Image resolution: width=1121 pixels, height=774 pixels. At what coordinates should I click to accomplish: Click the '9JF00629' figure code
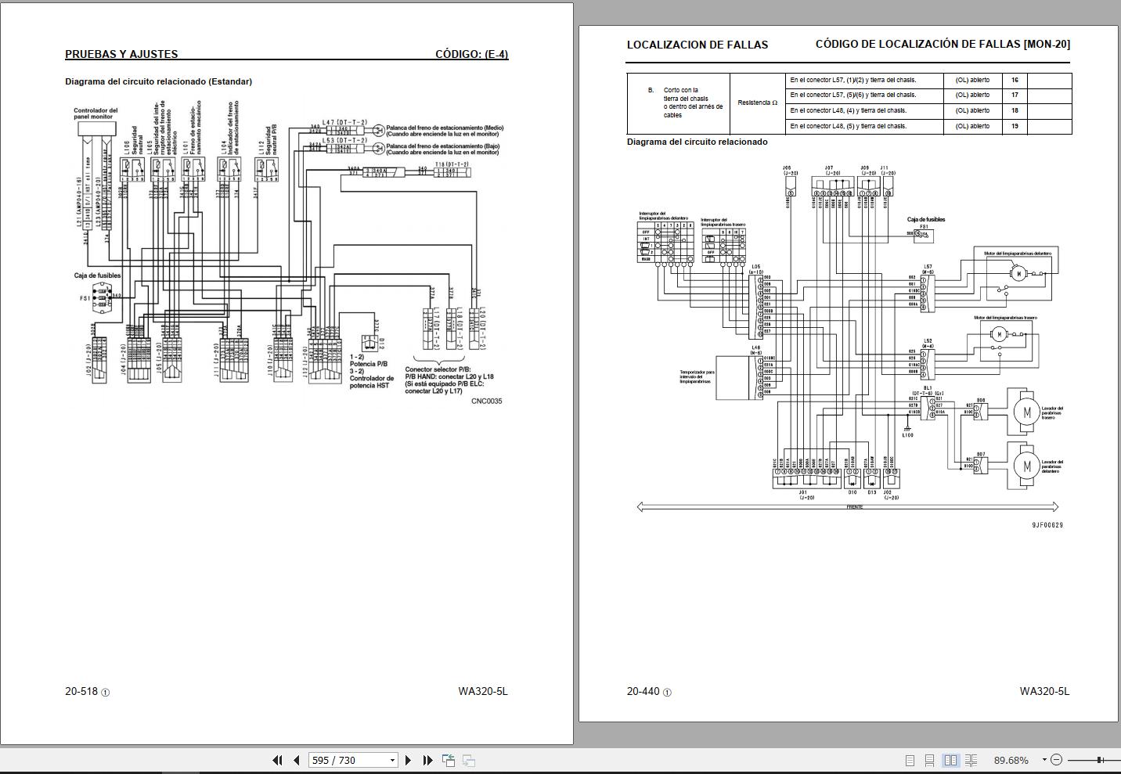click(1047, 525)
